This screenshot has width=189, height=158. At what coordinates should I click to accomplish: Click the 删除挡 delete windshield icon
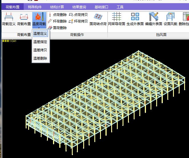point(184,19)
